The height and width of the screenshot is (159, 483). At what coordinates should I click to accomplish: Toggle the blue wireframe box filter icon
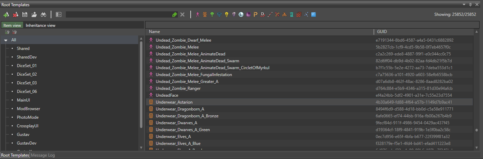[x=220, y=14]
